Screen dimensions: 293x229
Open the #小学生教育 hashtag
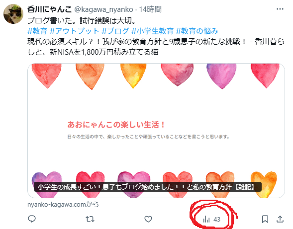point(153,31)
